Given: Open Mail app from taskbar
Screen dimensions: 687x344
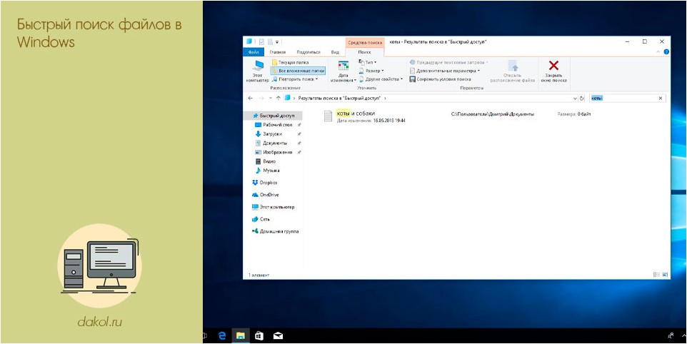Looking at the screenshot, I should pyautogui.click(x=278, y=336).
